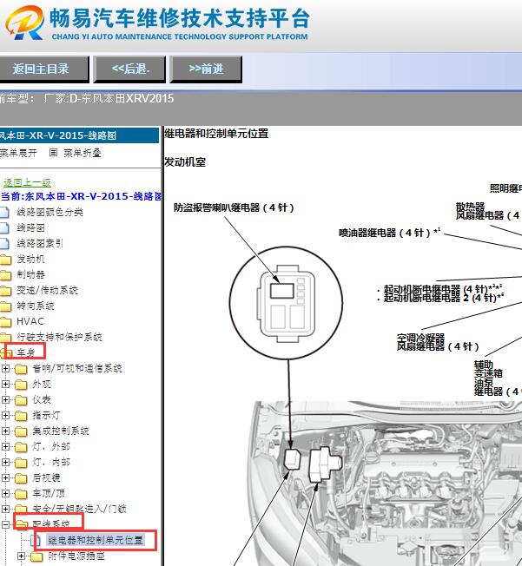Click the document icon of 继电器和控制单元位置
Screen dimensions: 522x566
pos(36,540)
